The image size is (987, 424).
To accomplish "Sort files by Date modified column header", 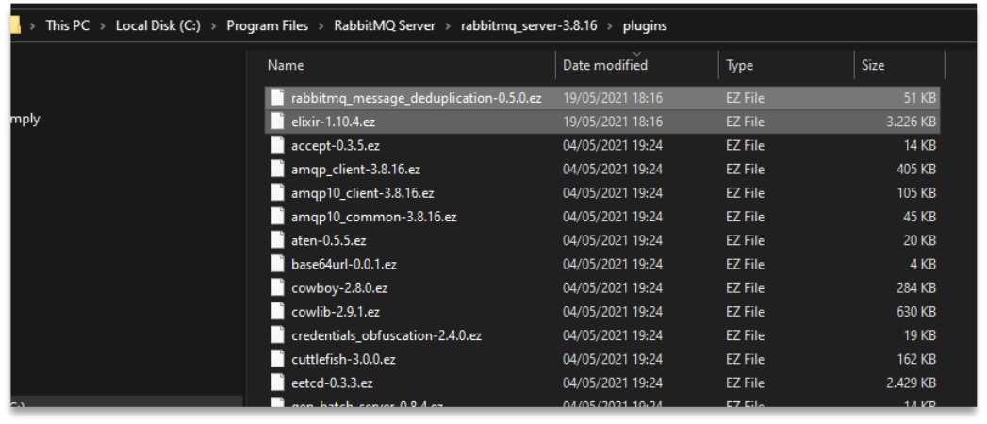I will point(605,65).
